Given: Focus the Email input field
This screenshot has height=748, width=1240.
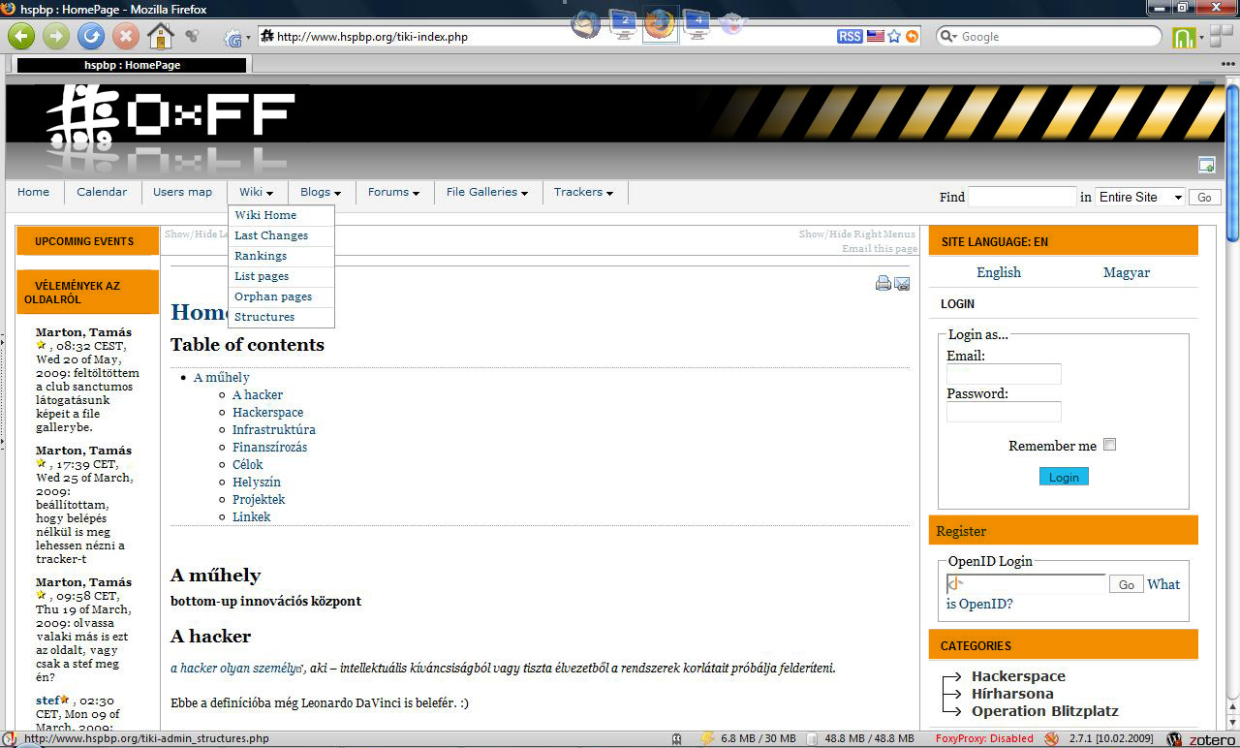Looking at the screenshot, I should 1004,374.
